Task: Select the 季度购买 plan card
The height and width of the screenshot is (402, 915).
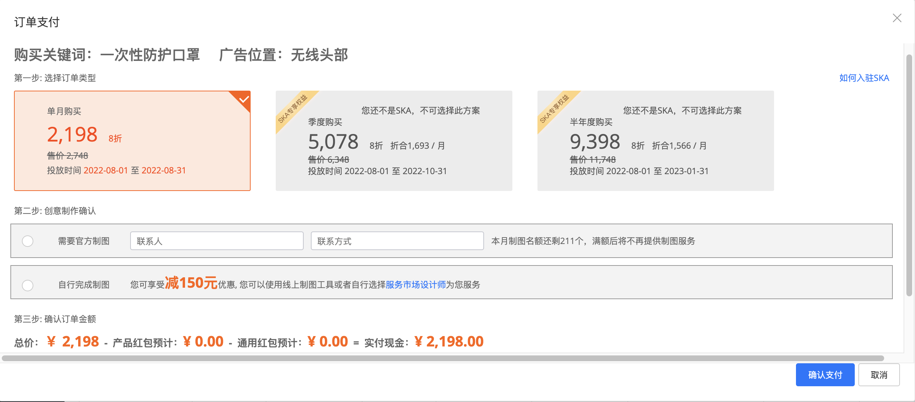Action: (x=394, y=140)
